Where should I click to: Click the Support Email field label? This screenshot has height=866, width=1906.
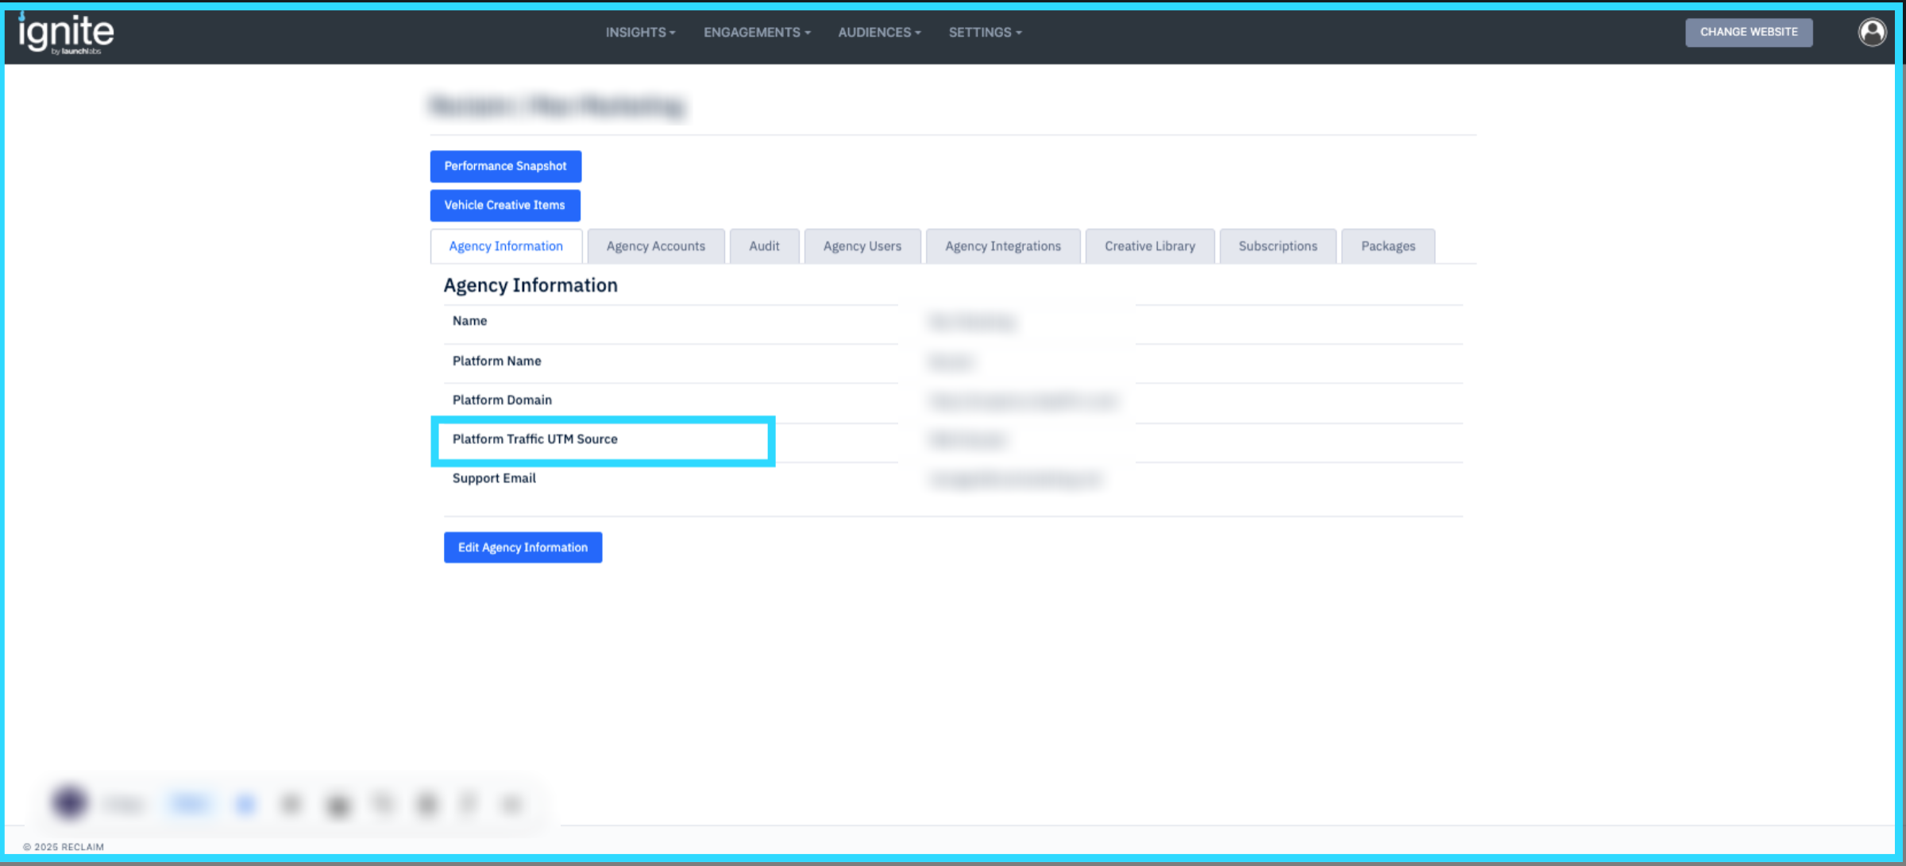pos(494,478)
